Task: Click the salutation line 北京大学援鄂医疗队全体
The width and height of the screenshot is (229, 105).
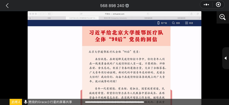Action: coord(114,52)
